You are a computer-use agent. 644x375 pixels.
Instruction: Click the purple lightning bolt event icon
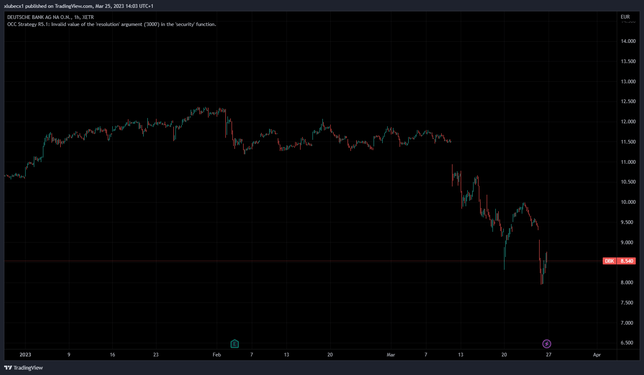547,344
